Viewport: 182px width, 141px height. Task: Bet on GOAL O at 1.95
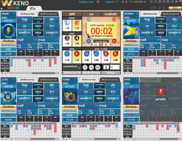click(67, 57)
